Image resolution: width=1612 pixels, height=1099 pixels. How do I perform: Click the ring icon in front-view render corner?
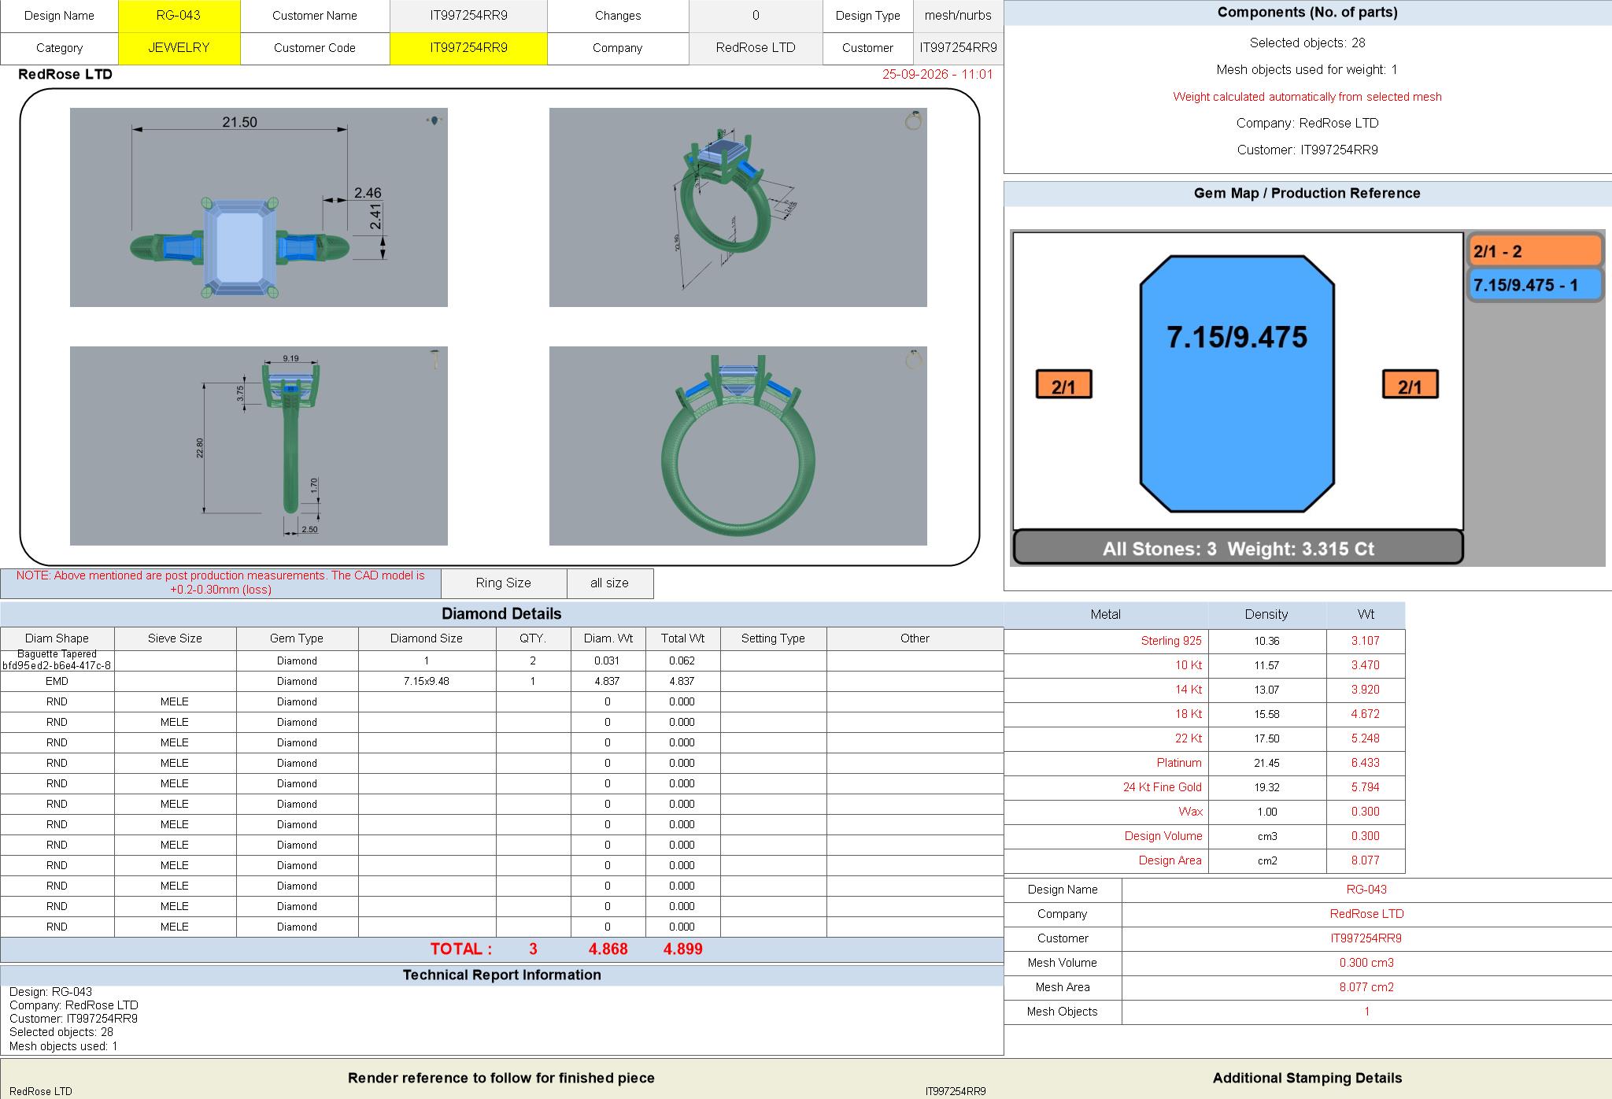913,359
